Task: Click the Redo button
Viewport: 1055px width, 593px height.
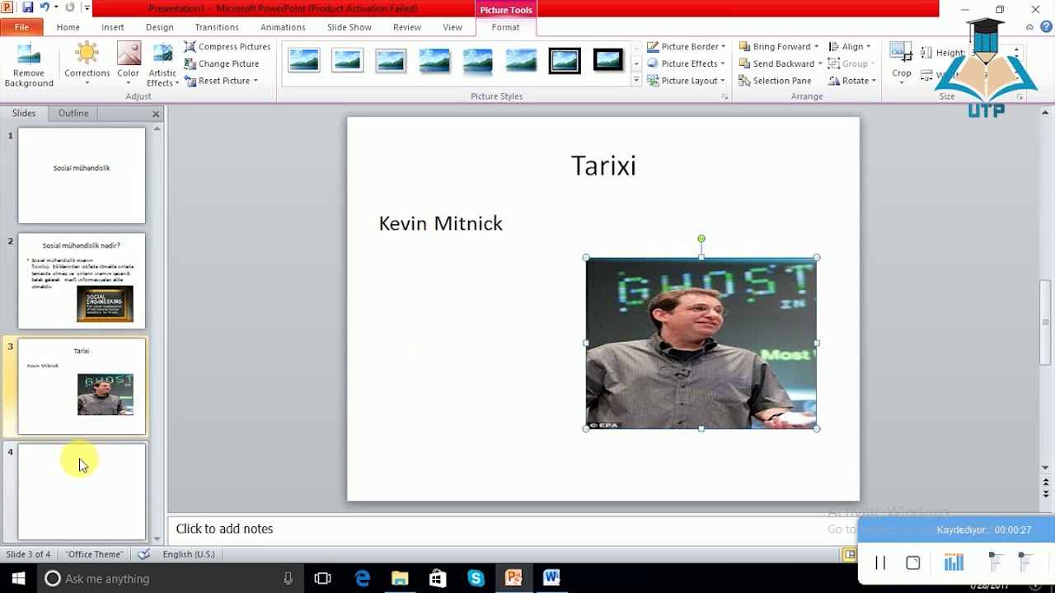Action: tap(70, 7)
